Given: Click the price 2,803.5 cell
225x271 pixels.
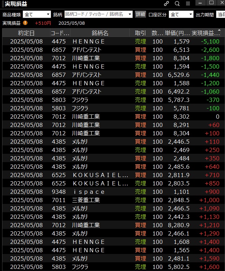Looking at the screenshot, I should 179,183.
